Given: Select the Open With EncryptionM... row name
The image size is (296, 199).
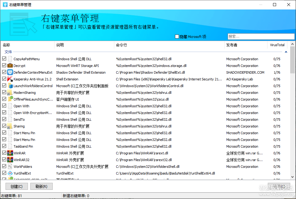Looking at the screenshot, I should point(33,113).
